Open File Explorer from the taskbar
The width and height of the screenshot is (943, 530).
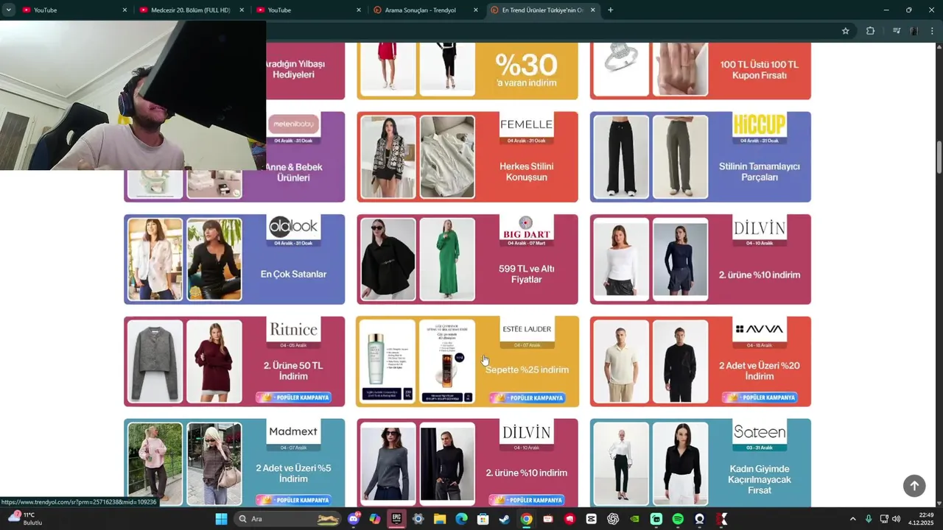point(440,519)
